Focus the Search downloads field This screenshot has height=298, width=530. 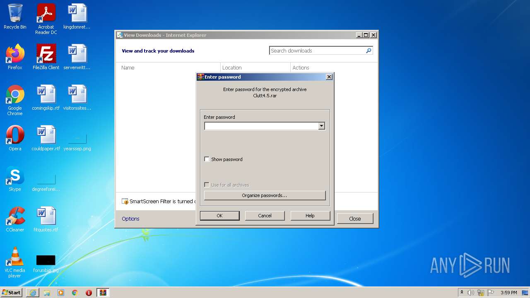pos(317,50)
